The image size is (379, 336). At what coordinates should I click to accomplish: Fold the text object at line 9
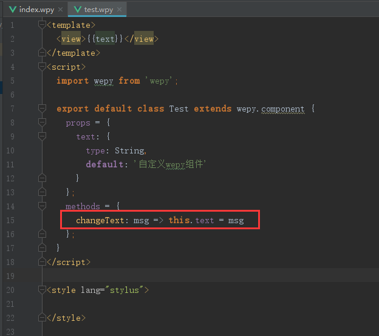(42, 136)
